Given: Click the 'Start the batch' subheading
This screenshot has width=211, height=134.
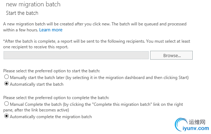Looking at the screenshot, I should coord(22,13).
